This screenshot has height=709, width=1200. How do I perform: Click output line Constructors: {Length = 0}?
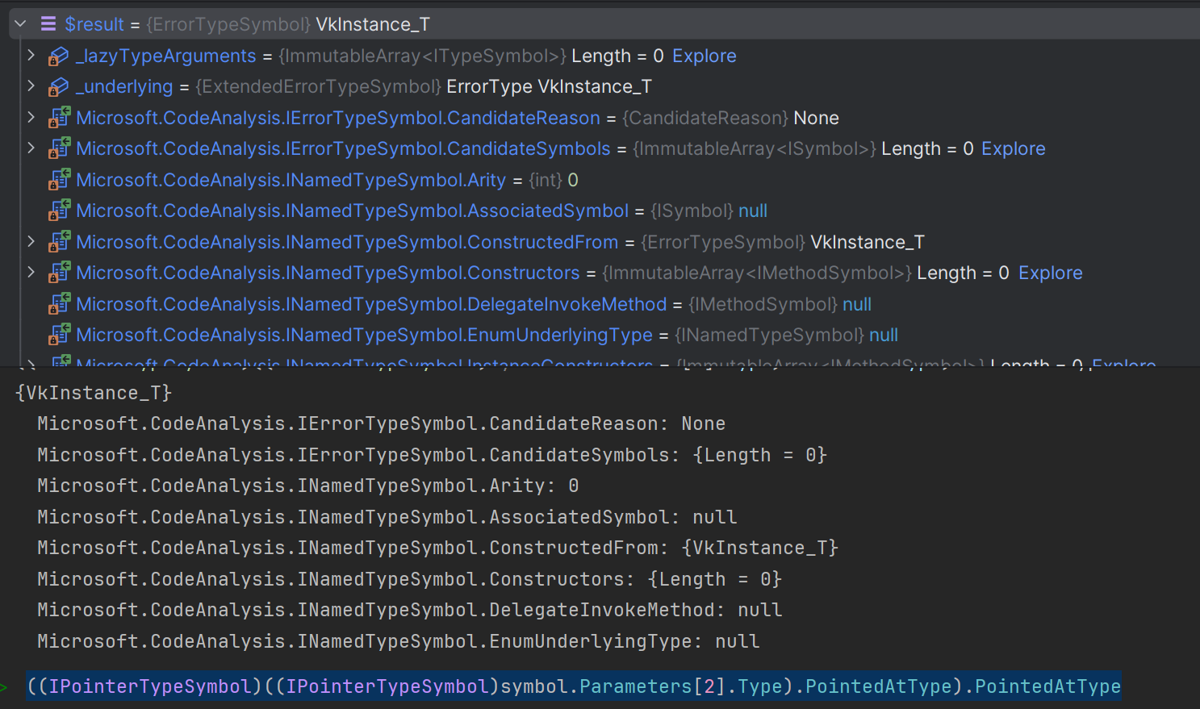click(x=409, y=579)
